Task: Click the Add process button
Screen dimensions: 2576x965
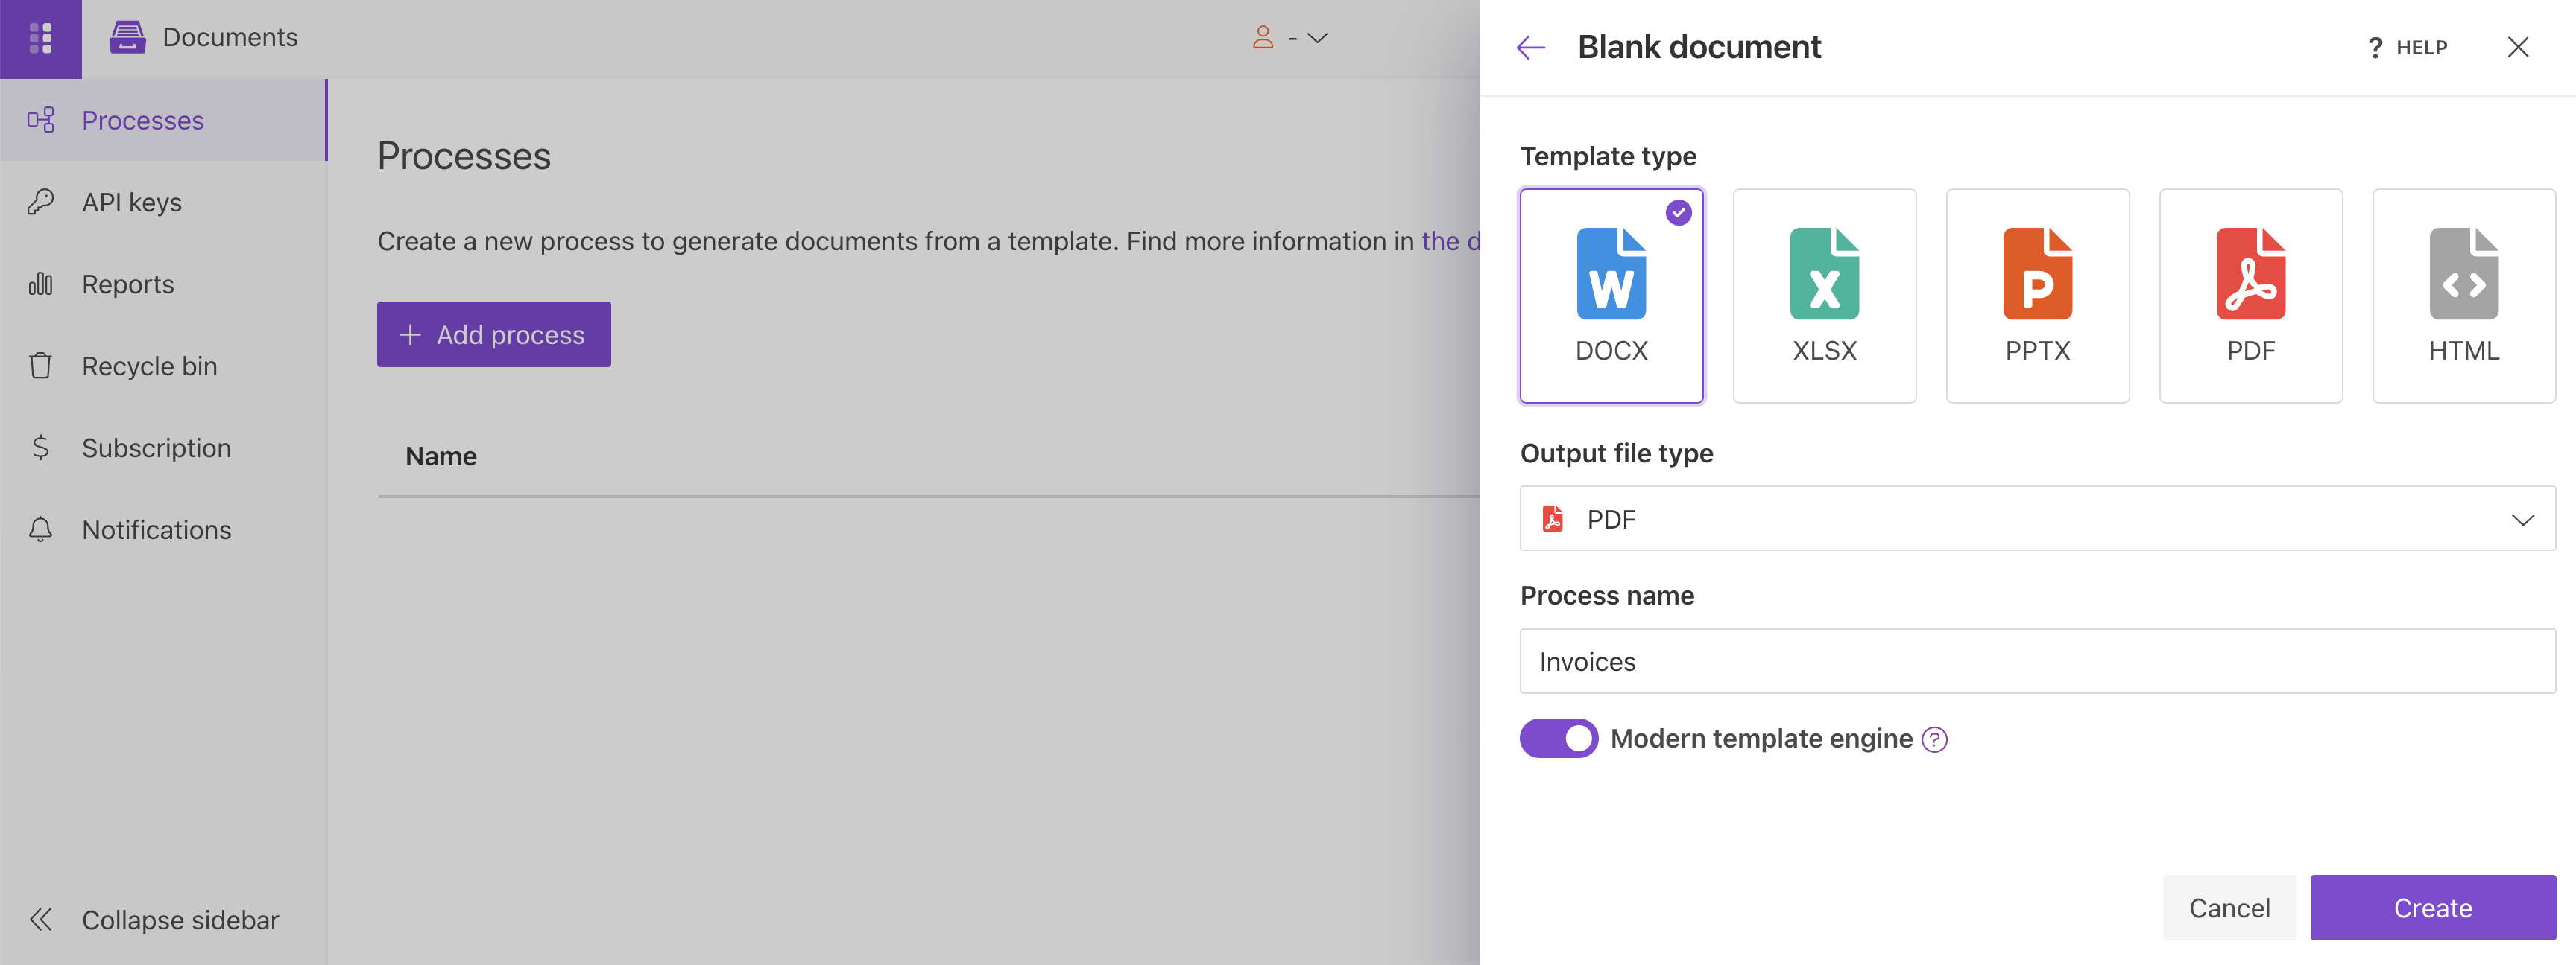Action: click(x=494, y=334)
